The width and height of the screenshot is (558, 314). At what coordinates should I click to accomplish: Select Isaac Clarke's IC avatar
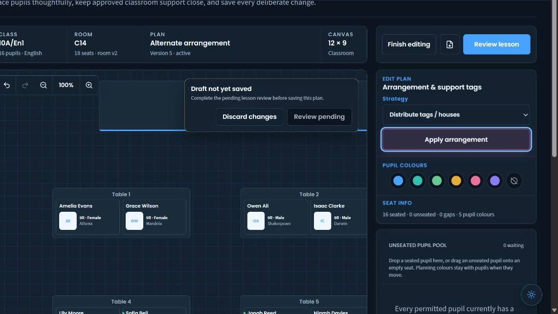[322, 221]
